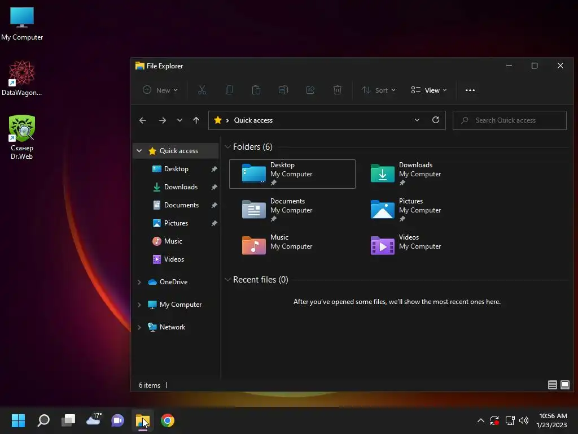Click Quick access in address bar
The image size is (578, 434).
point(253,120)
